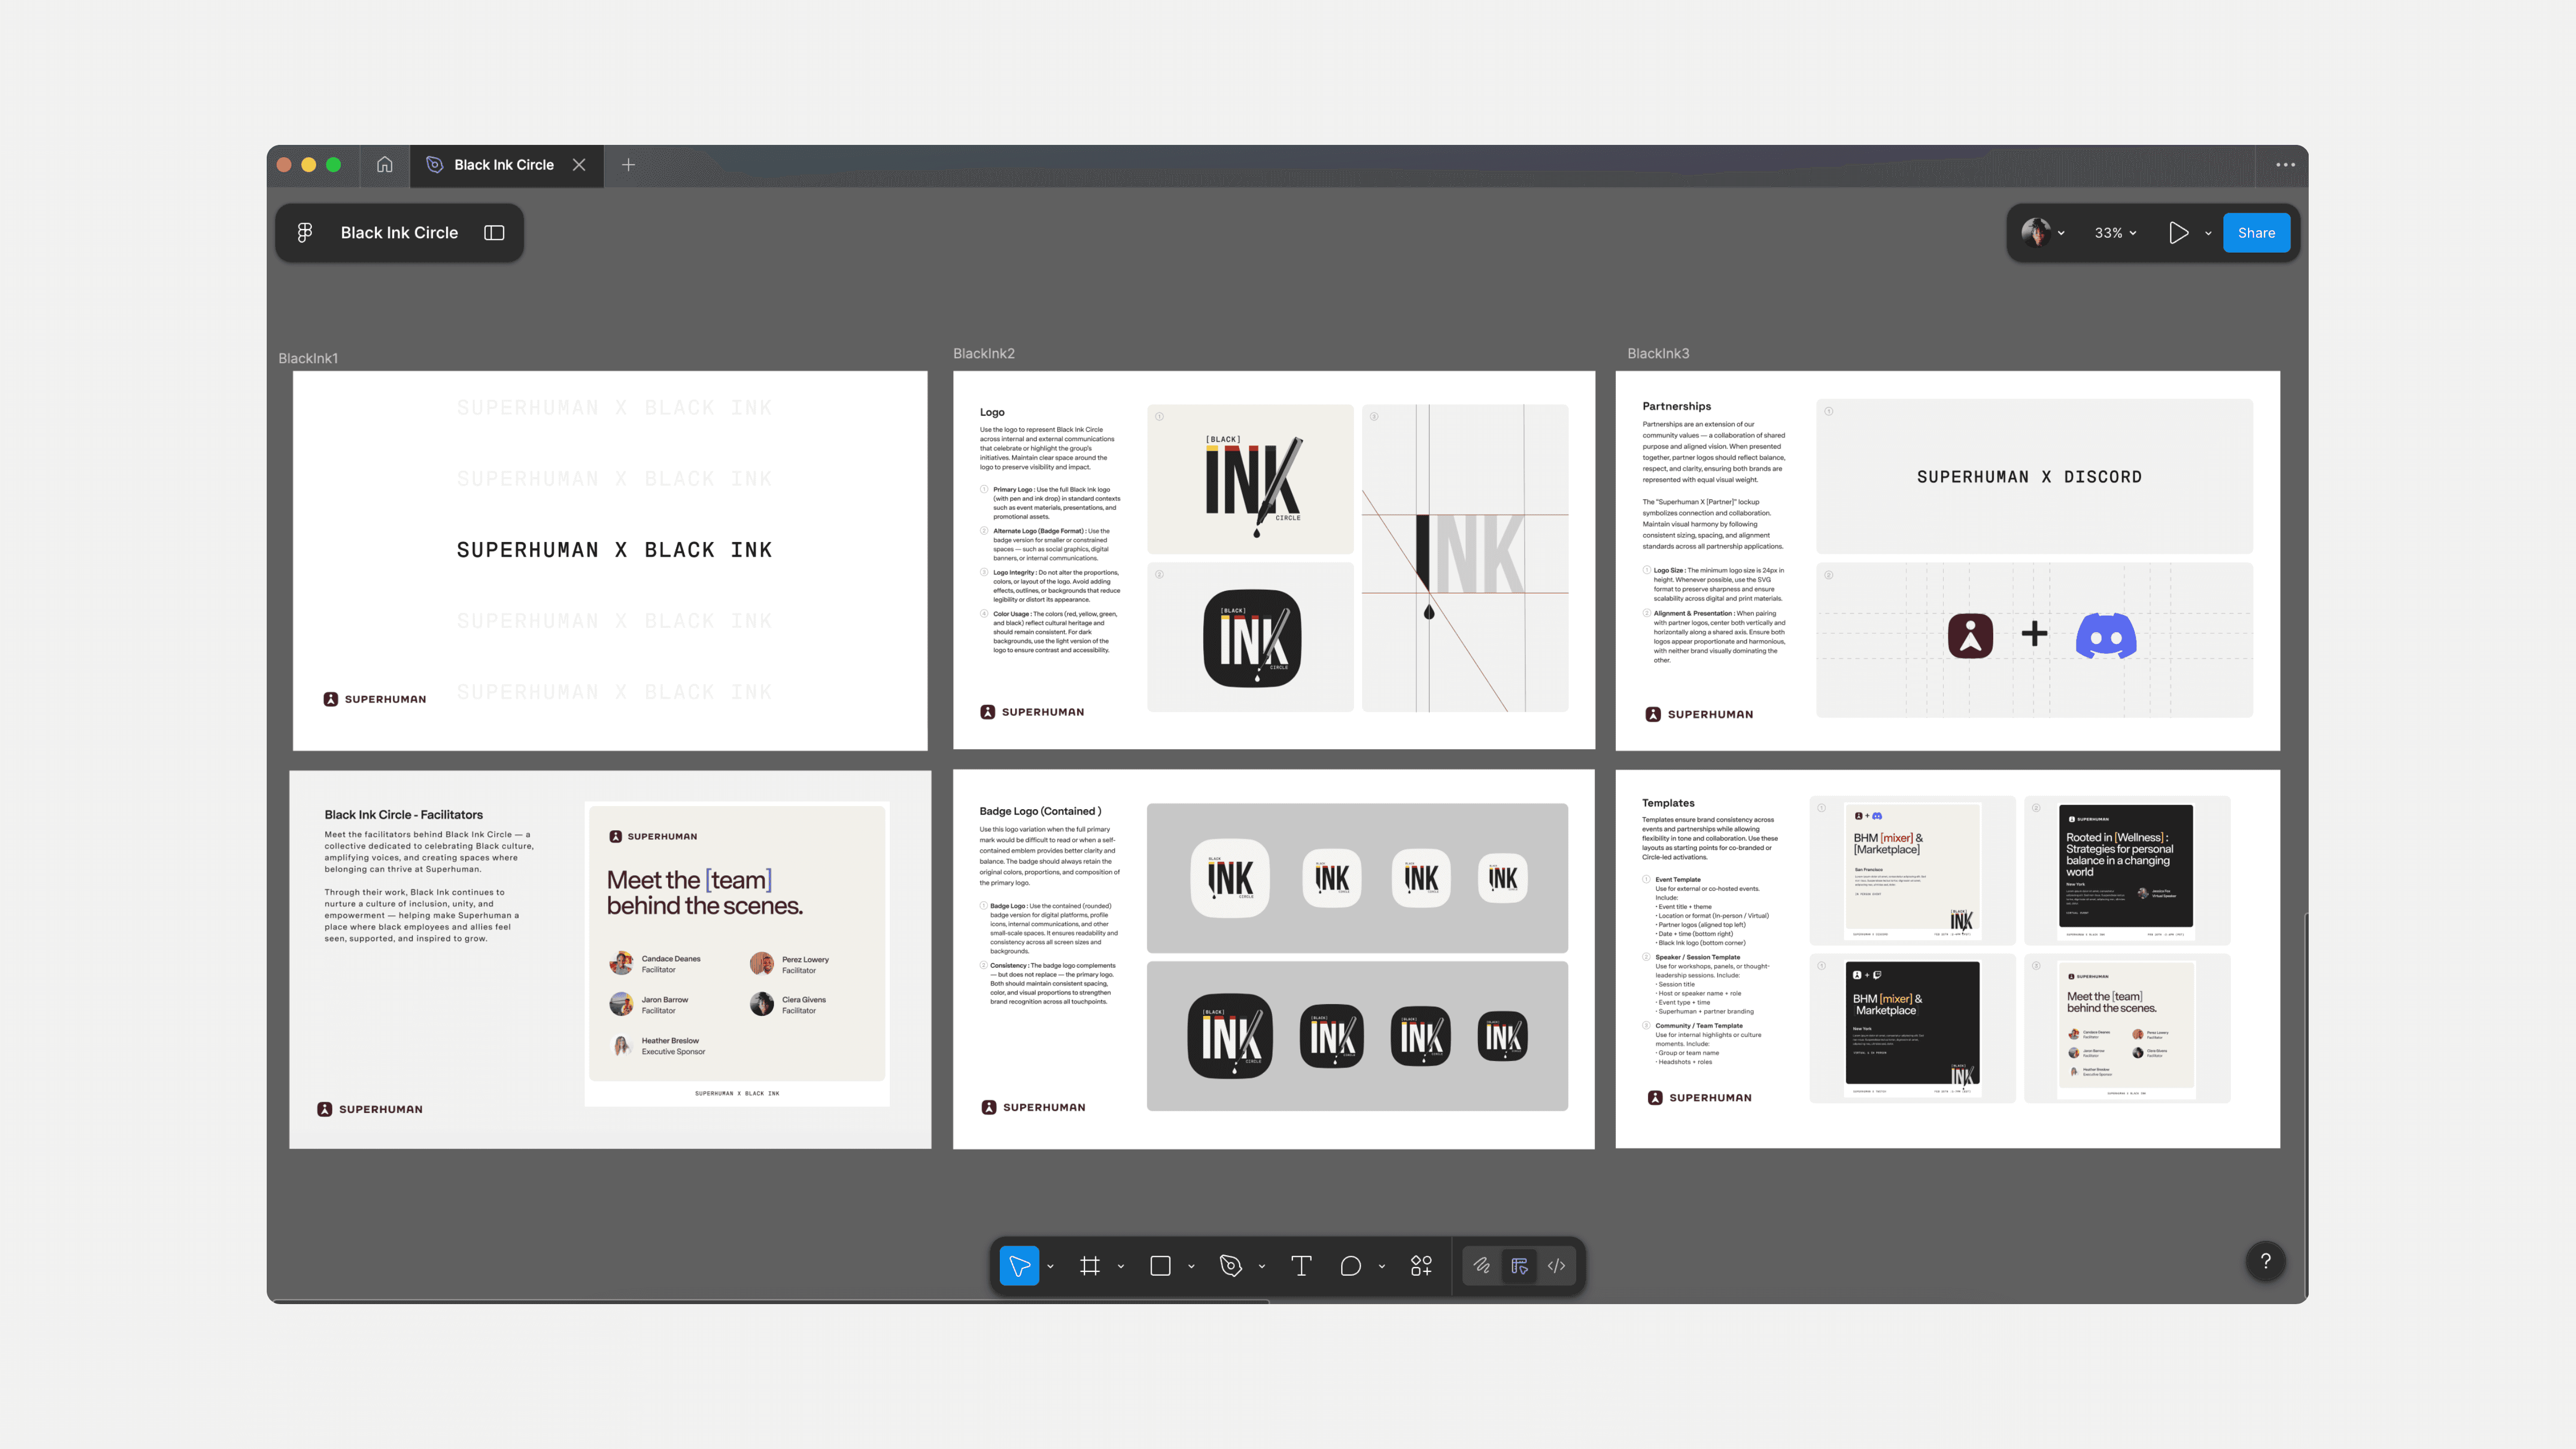The height and width of the screenshot is (1449, 2576).
Task: Switch to the Black Ink Circle tab
Action: point(503,165)
